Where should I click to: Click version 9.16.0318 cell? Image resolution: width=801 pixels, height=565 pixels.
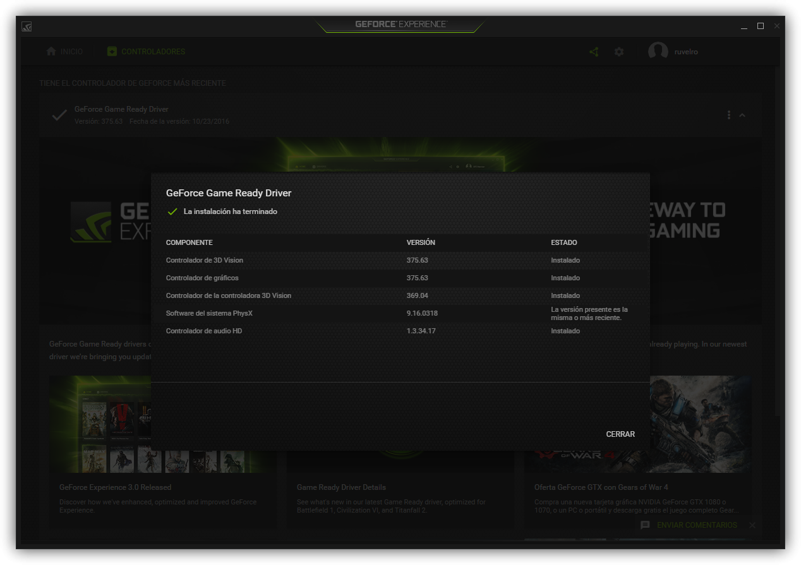[x=422, y=313]
